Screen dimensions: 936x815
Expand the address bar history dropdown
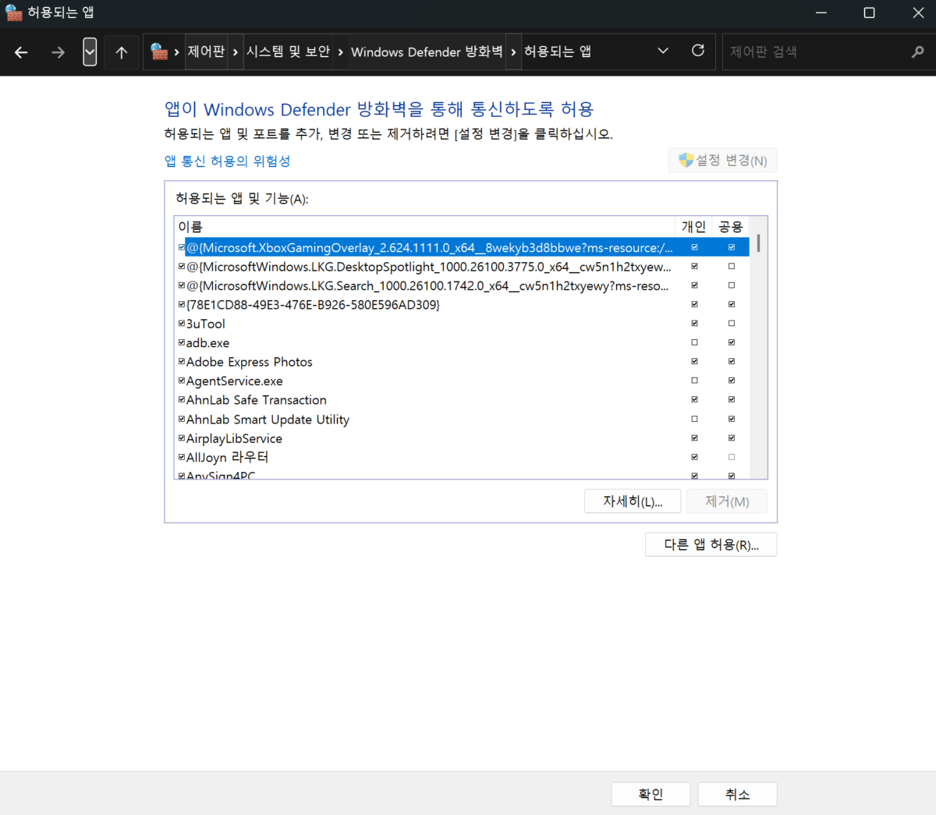(x=663, y=51)
